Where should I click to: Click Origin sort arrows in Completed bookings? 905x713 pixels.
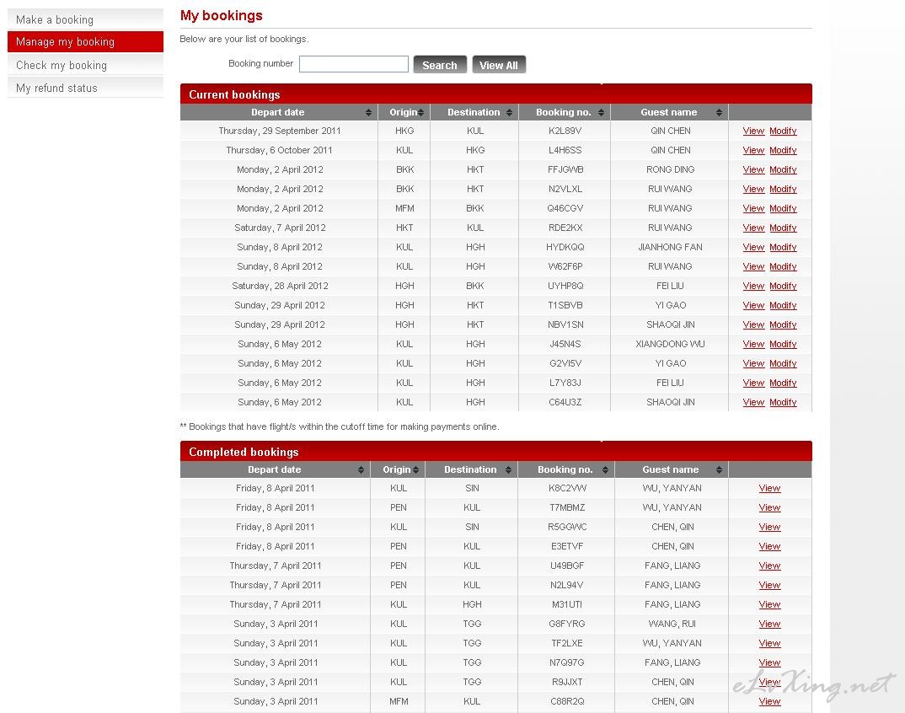click(415, 470)
